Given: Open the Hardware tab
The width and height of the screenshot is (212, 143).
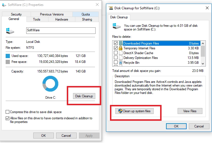Looking at the screenshot, I should (61, 19).
